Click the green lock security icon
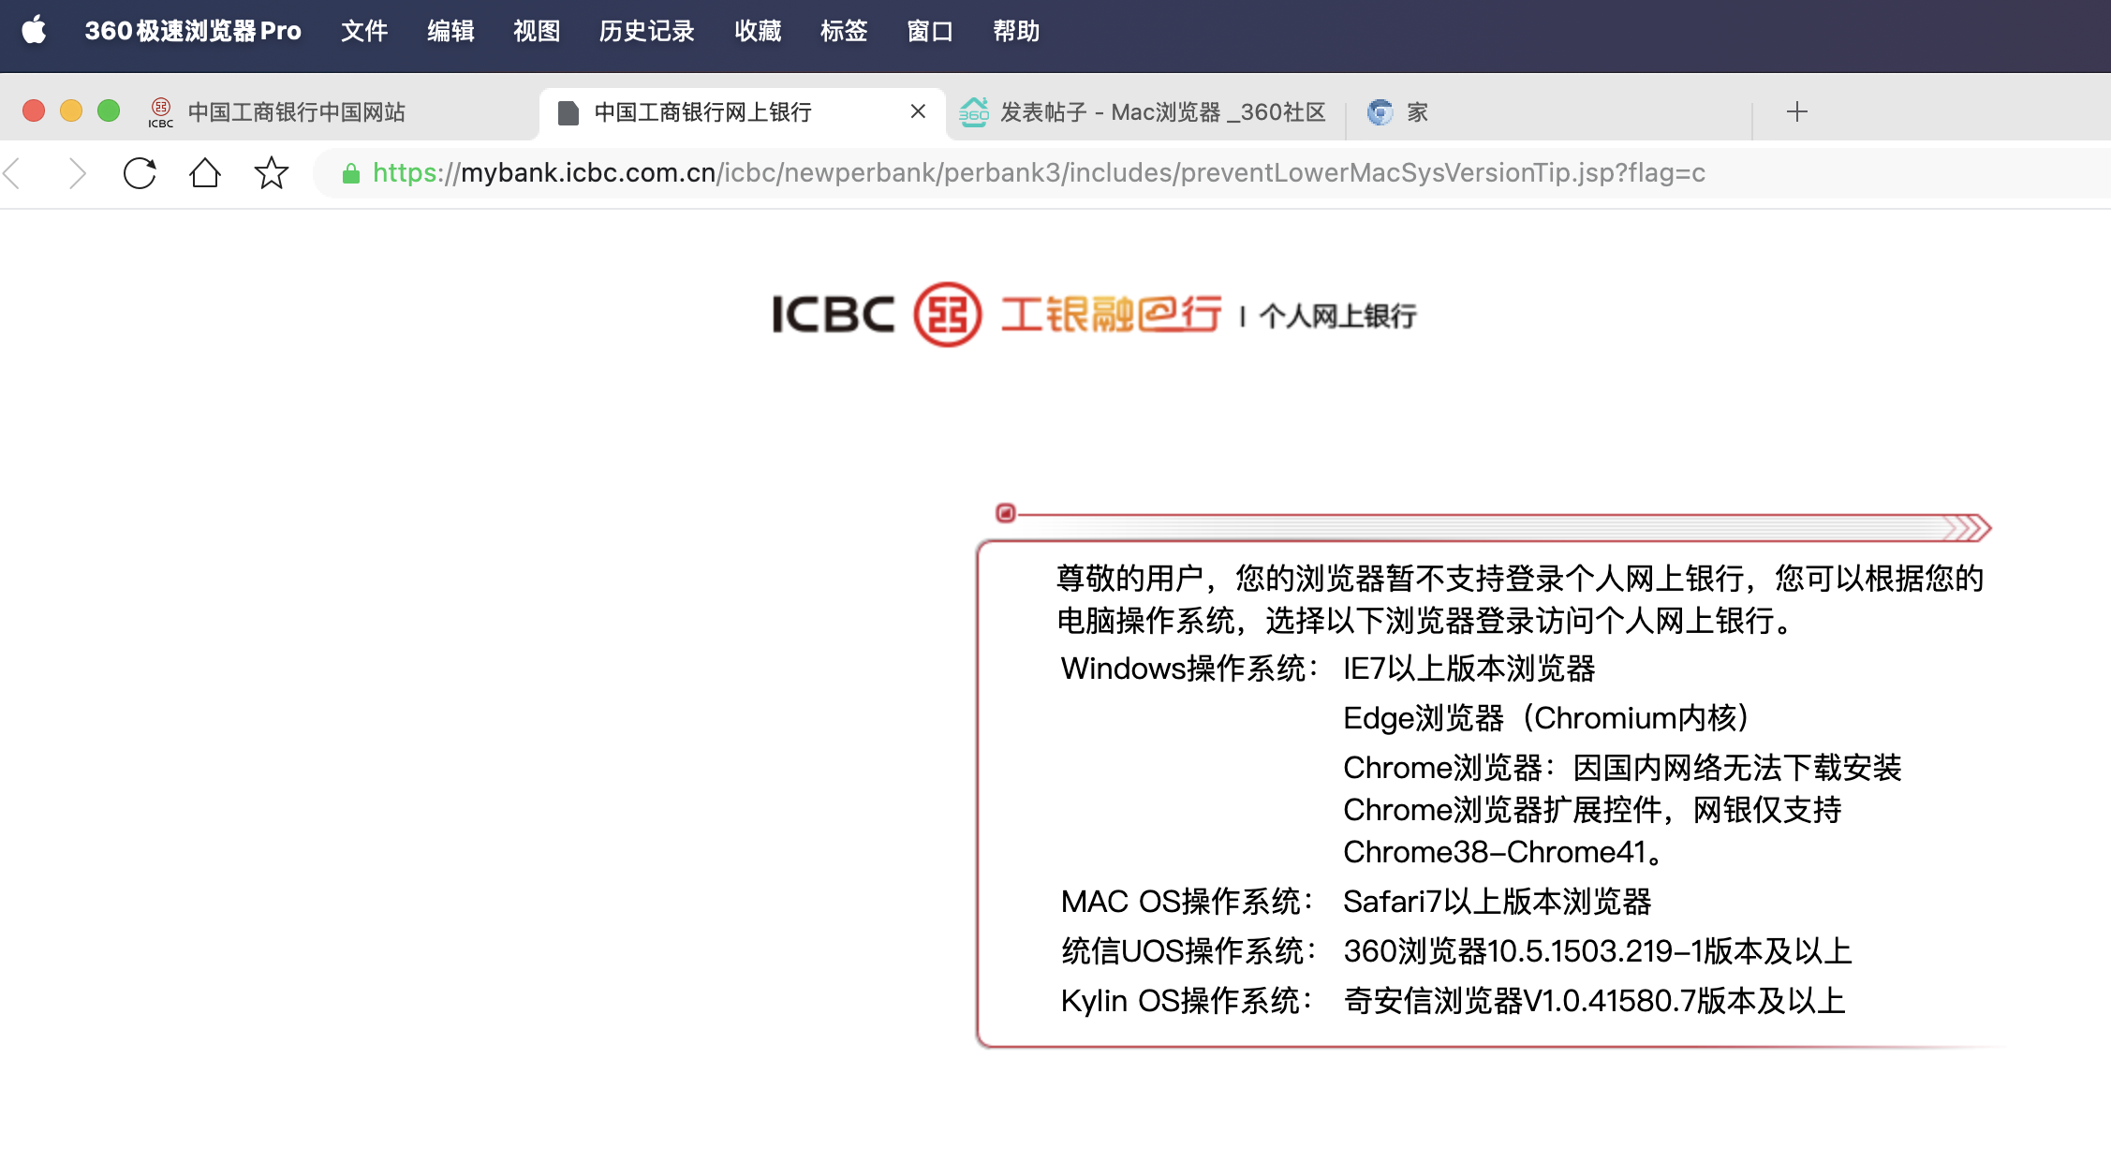The image size is (2111, 1176). click(x=351, y=173)
